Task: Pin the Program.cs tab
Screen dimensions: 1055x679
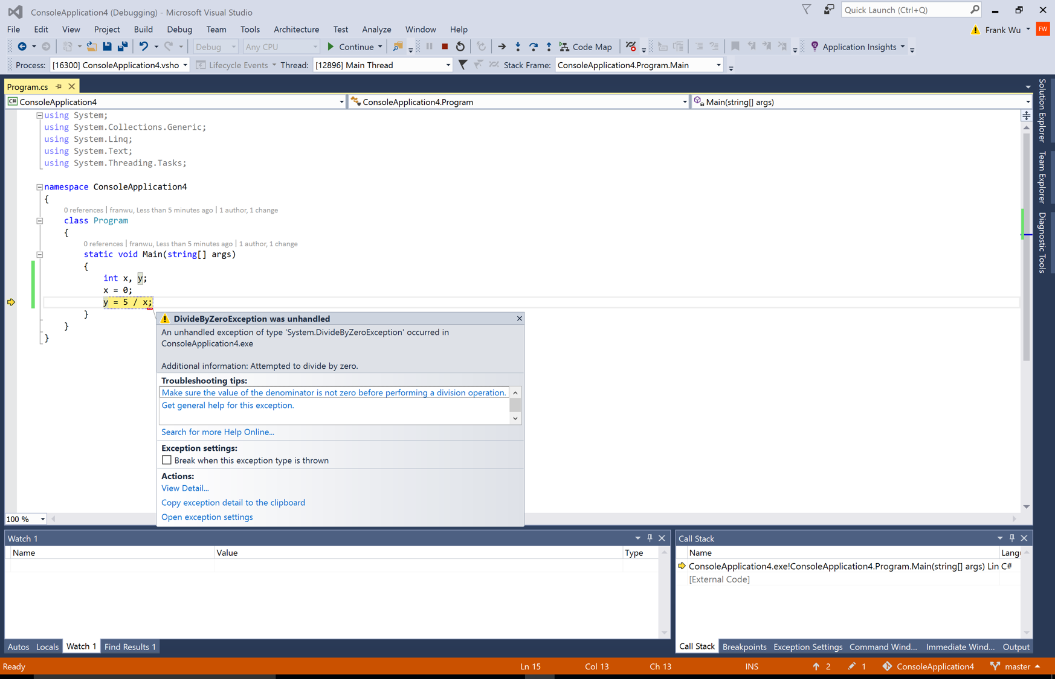Action: tap(59, 86)
